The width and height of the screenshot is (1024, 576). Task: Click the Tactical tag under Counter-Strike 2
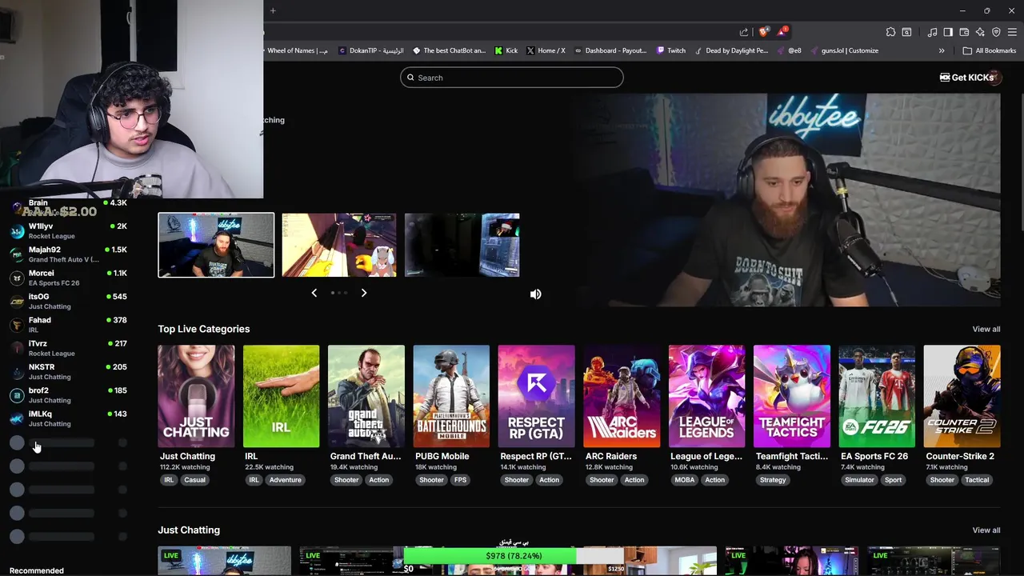[x=977, y=480]
